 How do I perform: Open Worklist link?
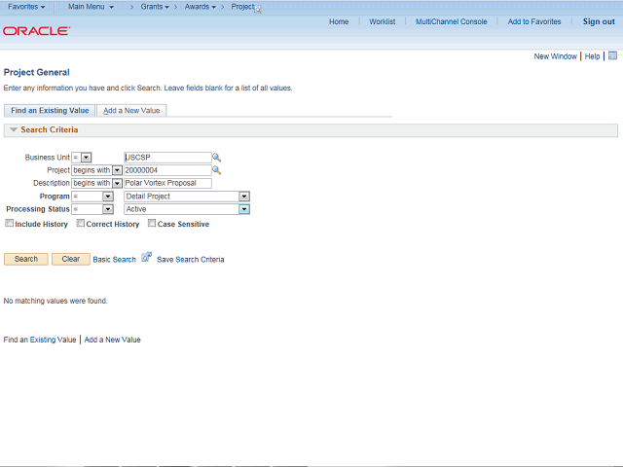point(383,21)
